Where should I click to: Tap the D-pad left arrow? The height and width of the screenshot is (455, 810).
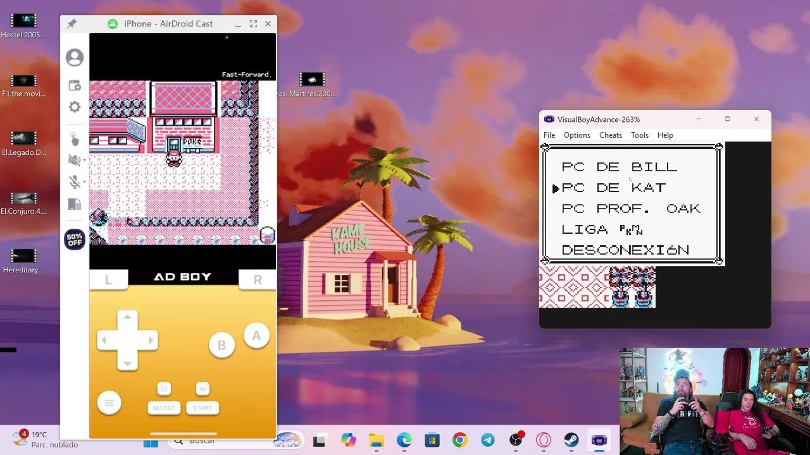[105, 340]
